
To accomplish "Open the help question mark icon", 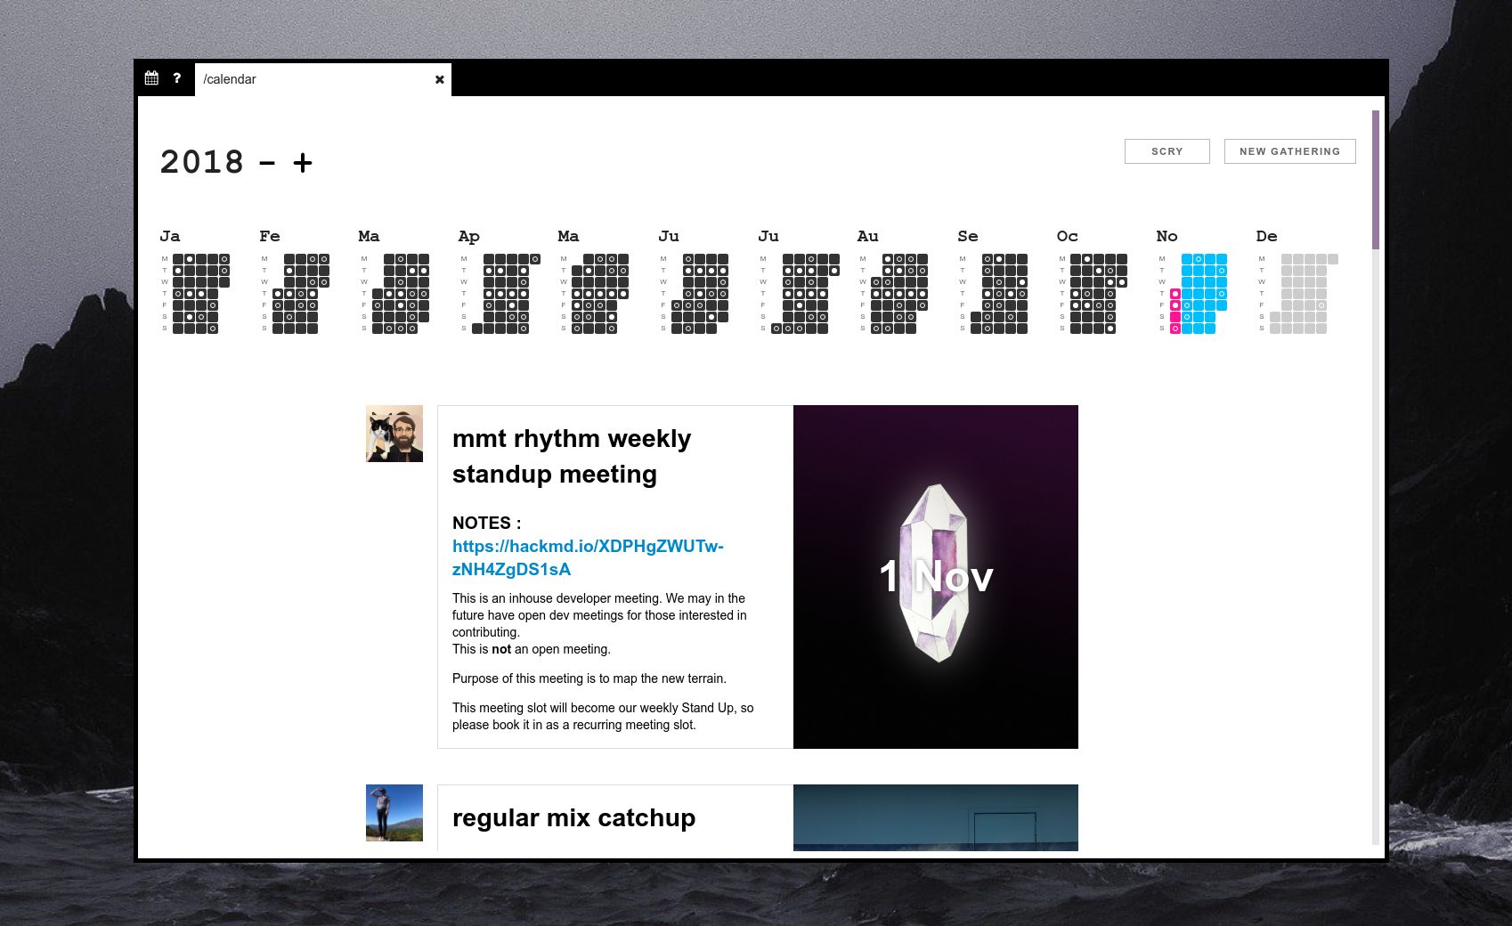I will tap(177, 78).
